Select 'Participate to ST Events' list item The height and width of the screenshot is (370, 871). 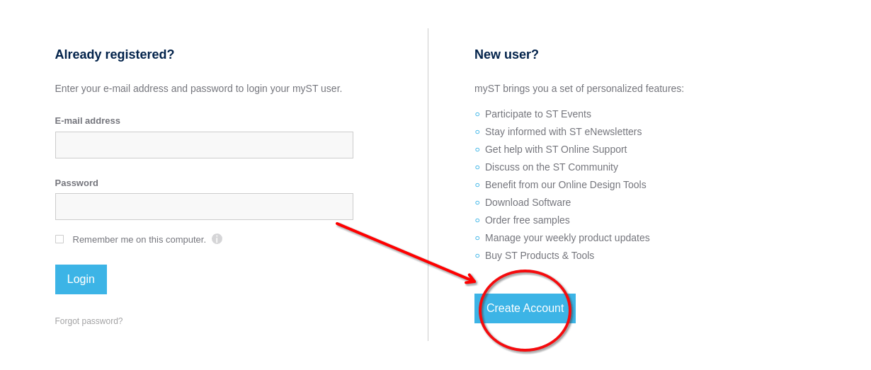(537, 114)
